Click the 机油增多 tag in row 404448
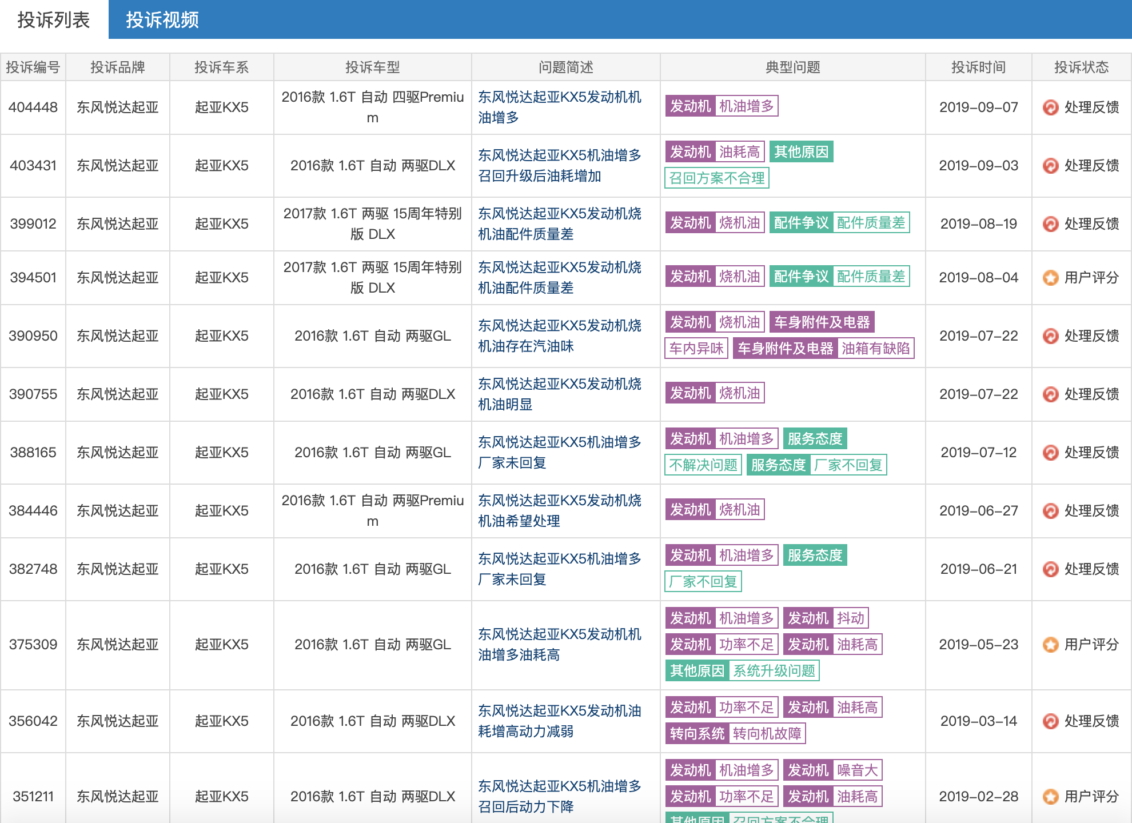The width and height of the screenshot is (1132, 823). point(746,106)
